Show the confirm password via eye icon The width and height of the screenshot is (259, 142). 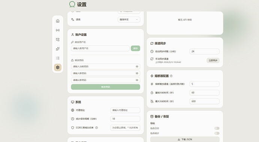[x=137, y=80]
